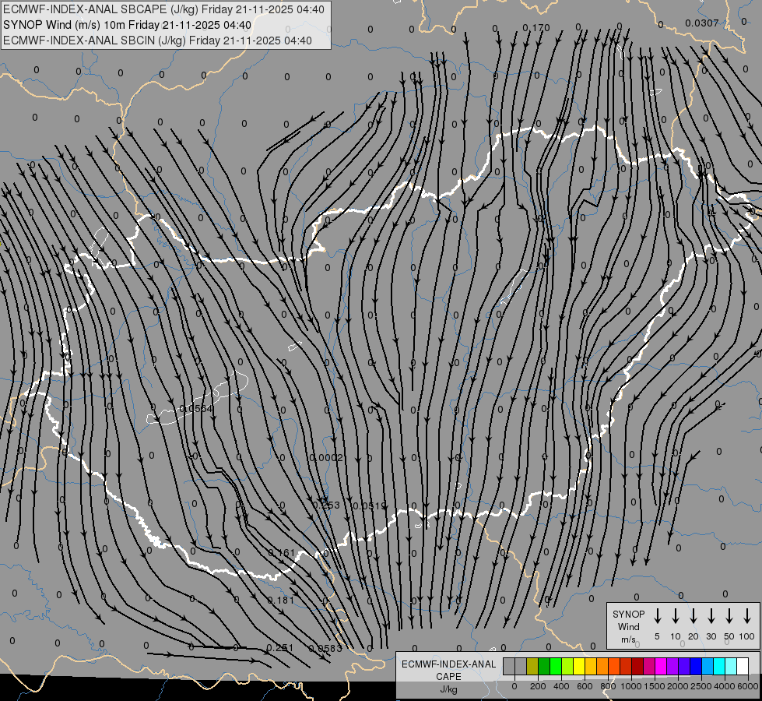Click the 50 m/s wind arrow in legend
Image resolution: width=762 pixels, height=701 pixels.
(x=729, y=616)
